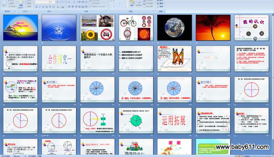
Task: Select slide 14 with red paragraph text
Action: (252, 59)
